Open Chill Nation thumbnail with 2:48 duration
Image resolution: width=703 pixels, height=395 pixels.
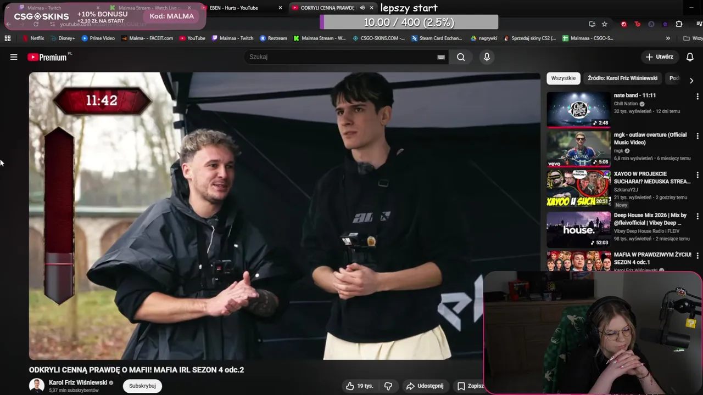(x=578, y=109)
